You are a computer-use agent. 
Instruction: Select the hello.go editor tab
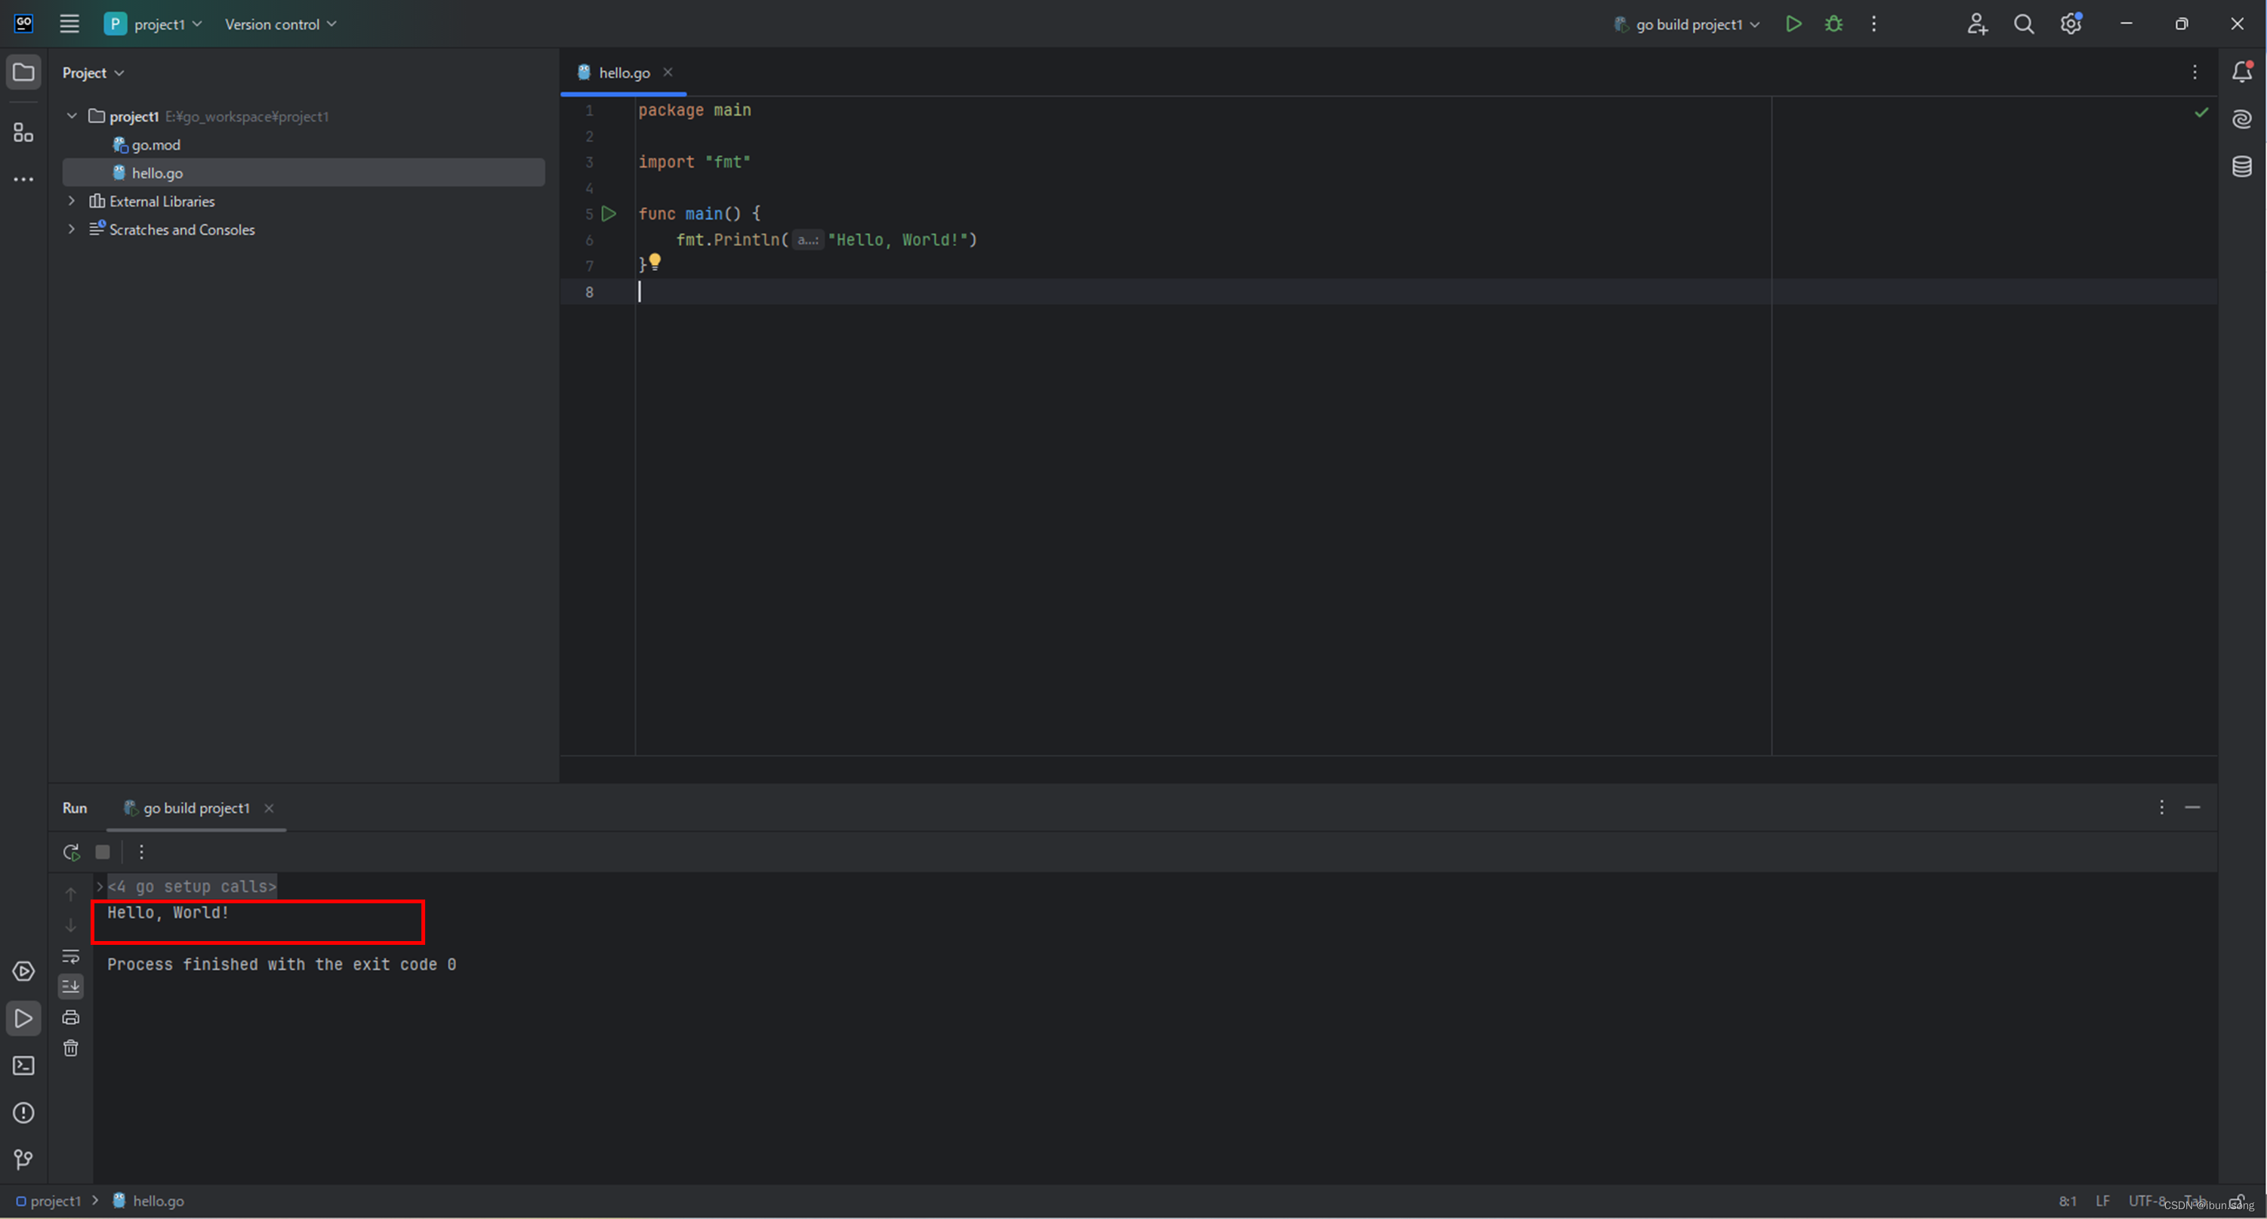(x=623, y=73)
